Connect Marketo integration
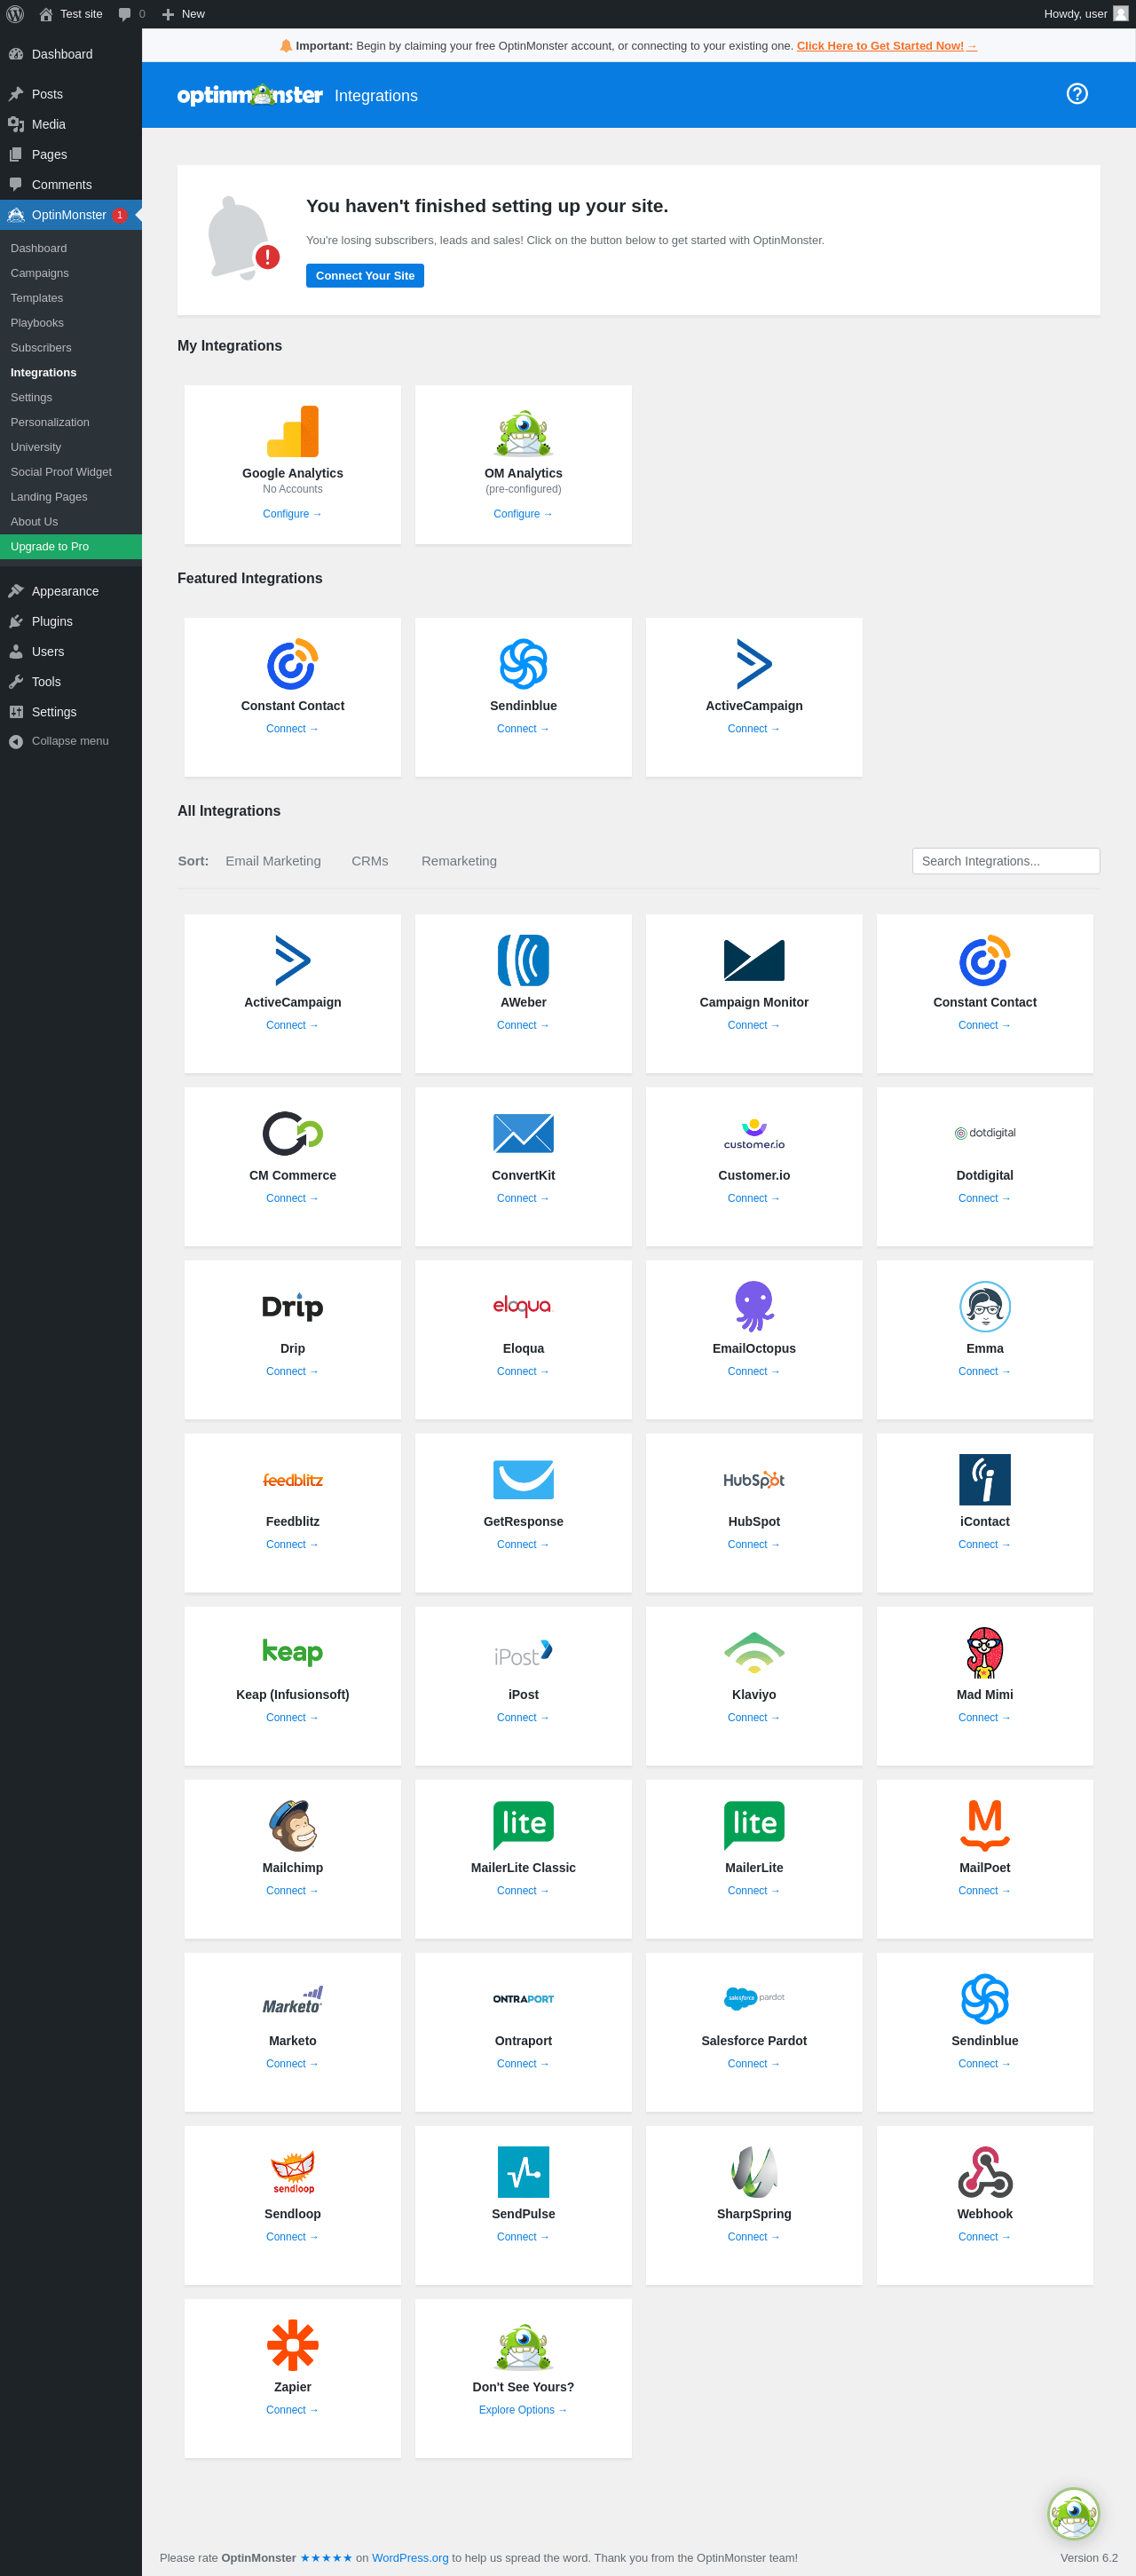Screen dimensions: 1136x2576 [292, 2063]
